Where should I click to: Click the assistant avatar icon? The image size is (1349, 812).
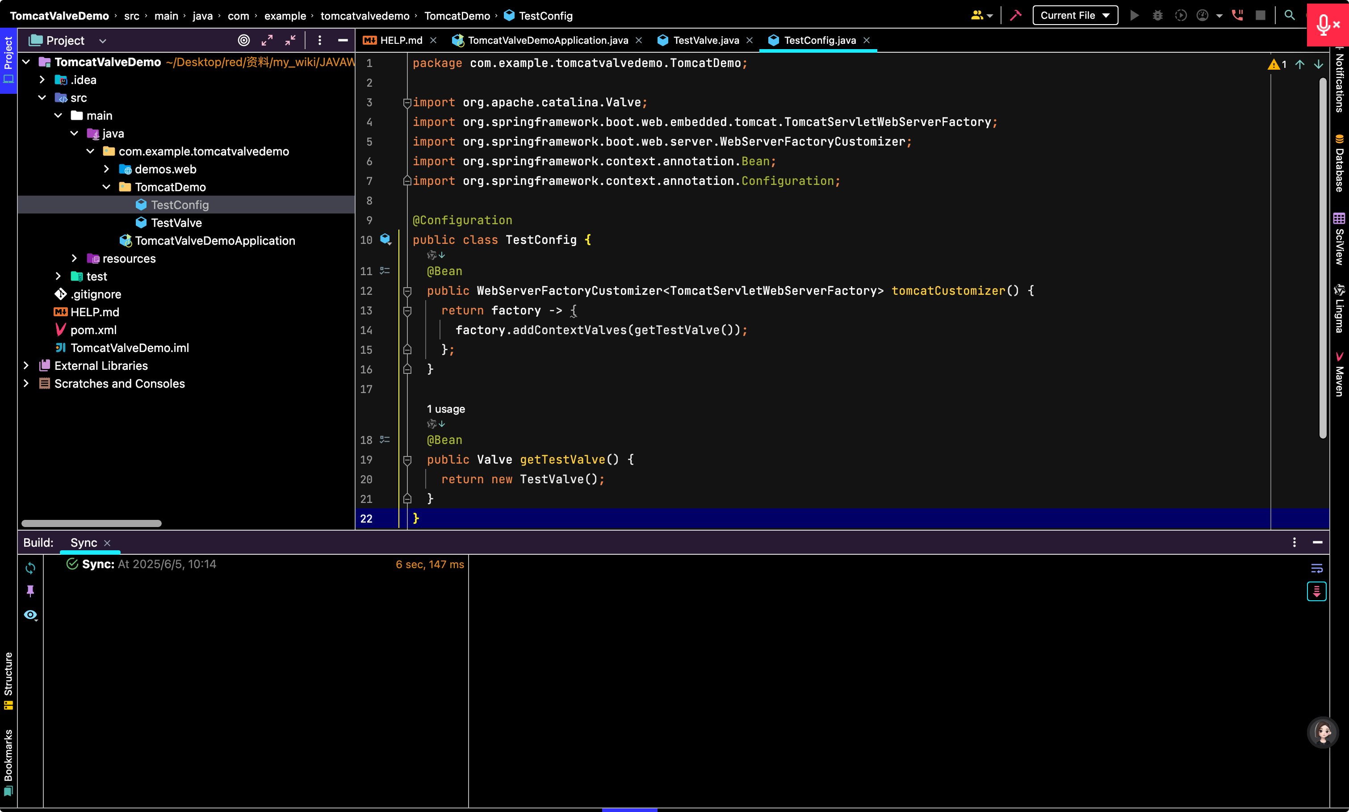point(1323,732)
